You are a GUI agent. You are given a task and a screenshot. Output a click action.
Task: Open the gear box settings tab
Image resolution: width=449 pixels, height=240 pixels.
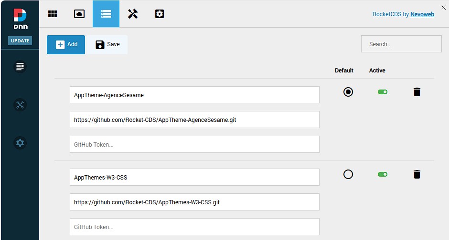tap(160, 14)
